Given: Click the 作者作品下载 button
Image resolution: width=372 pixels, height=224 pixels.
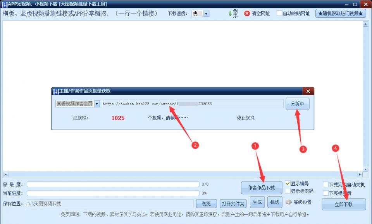Looking at the screenshot, I should point(262,188).
